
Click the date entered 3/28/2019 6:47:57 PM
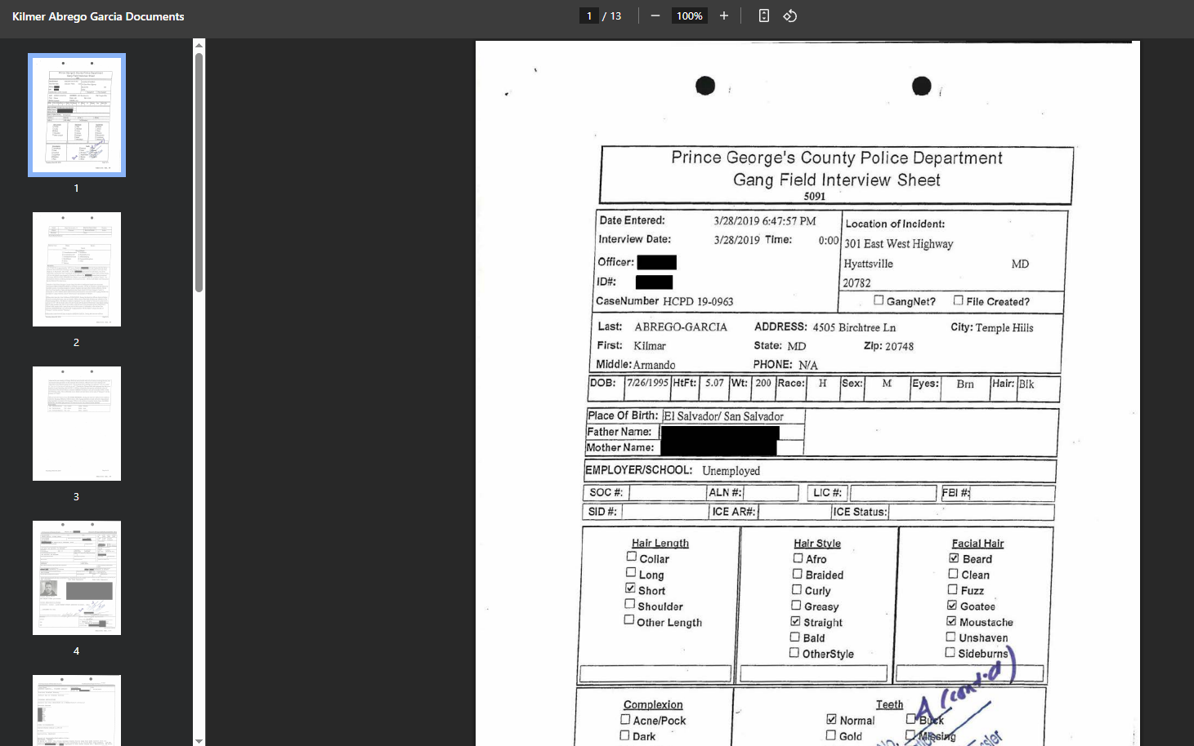pyautogui.click(x=765, y=221)
